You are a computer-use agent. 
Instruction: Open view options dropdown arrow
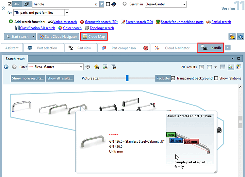coord(216,67)
